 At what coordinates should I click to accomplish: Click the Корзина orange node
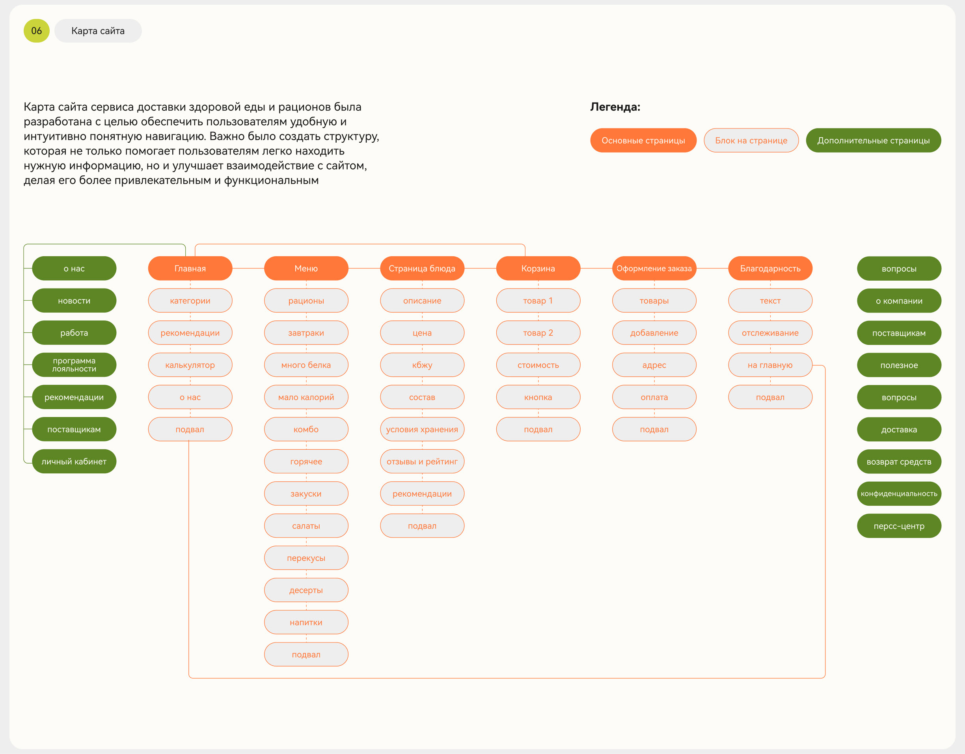click(x=538, y=268)
